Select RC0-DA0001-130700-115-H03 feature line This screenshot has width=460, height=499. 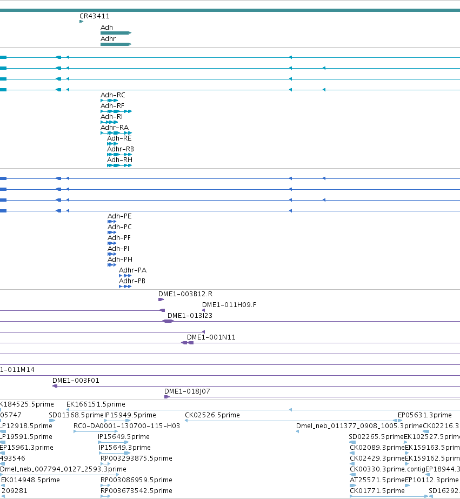click(x=96, y=431)
